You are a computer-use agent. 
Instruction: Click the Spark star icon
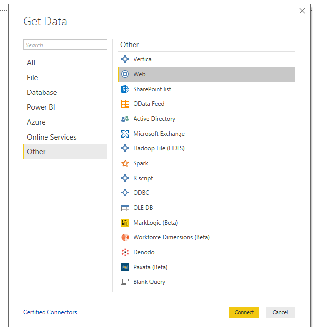pos(125,163)
